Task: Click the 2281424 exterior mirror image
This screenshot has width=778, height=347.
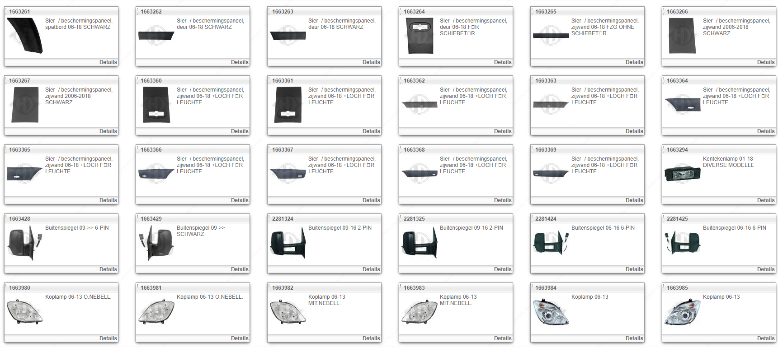Action: tap(551, 243)
